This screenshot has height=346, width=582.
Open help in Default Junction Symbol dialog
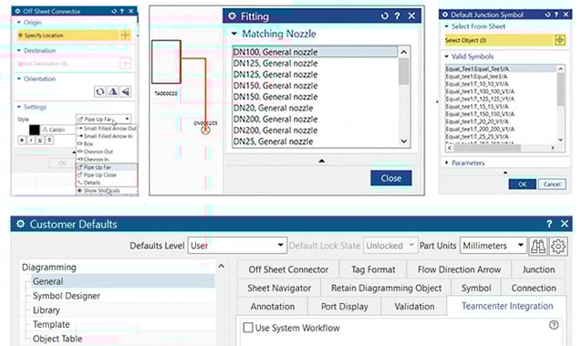click(x=556, y=15)
